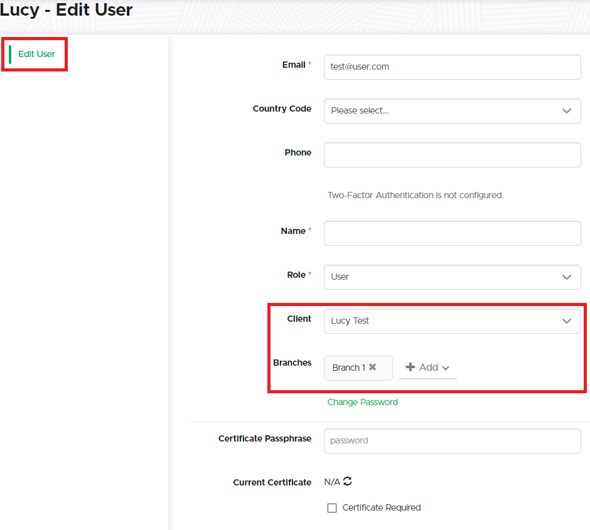Click the Certificate Required label text
The width and height of the screenshot is (590, 530).
point(382,507)
